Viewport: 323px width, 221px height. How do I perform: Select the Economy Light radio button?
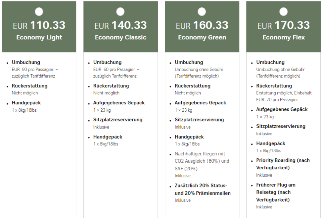tap(39, 12)
